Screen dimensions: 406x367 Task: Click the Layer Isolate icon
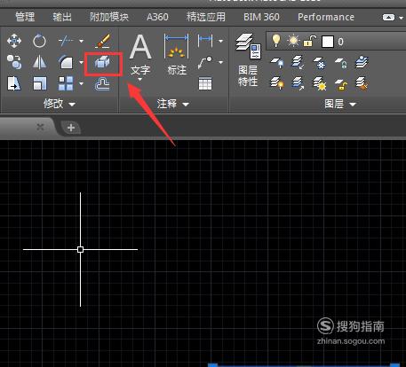tap(298, 63)
